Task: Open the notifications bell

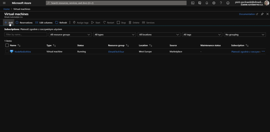Action: [207, 3]
